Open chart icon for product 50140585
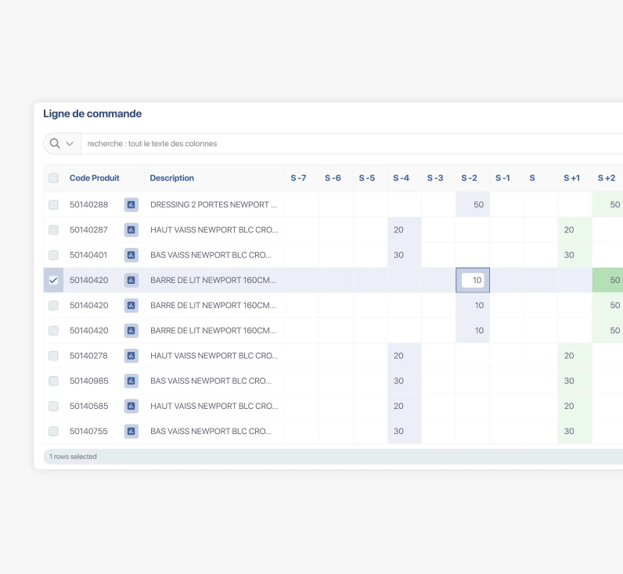The image size is (623, 574). tap(131, 406)
